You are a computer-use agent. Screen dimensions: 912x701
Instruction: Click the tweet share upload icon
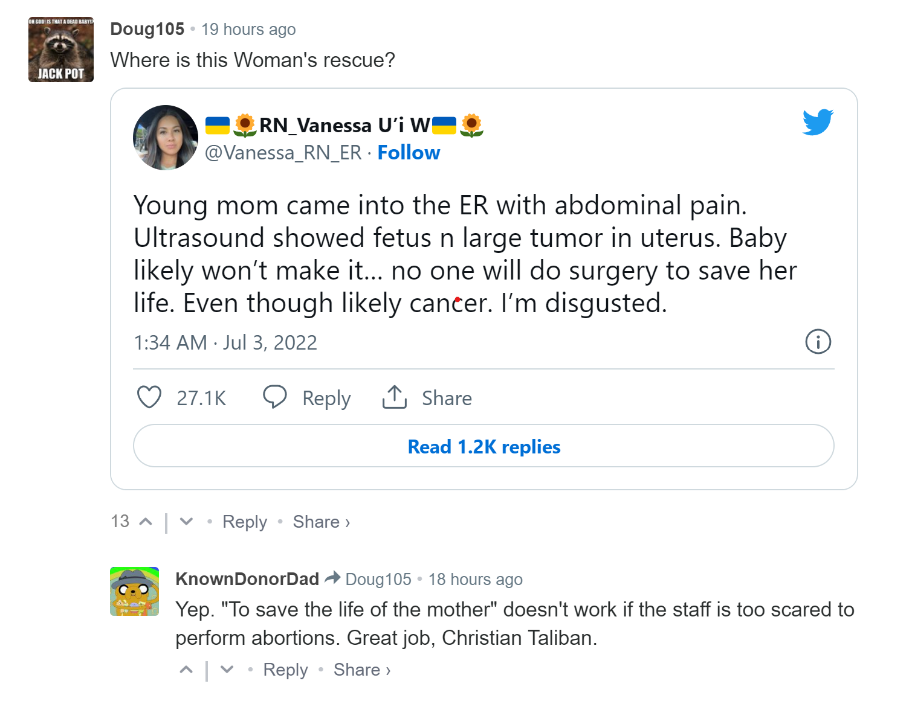point(394,397)
